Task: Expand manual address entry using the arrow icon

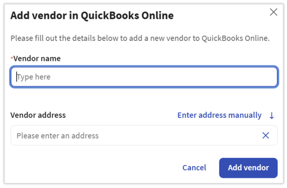Action: click(271, 116)
